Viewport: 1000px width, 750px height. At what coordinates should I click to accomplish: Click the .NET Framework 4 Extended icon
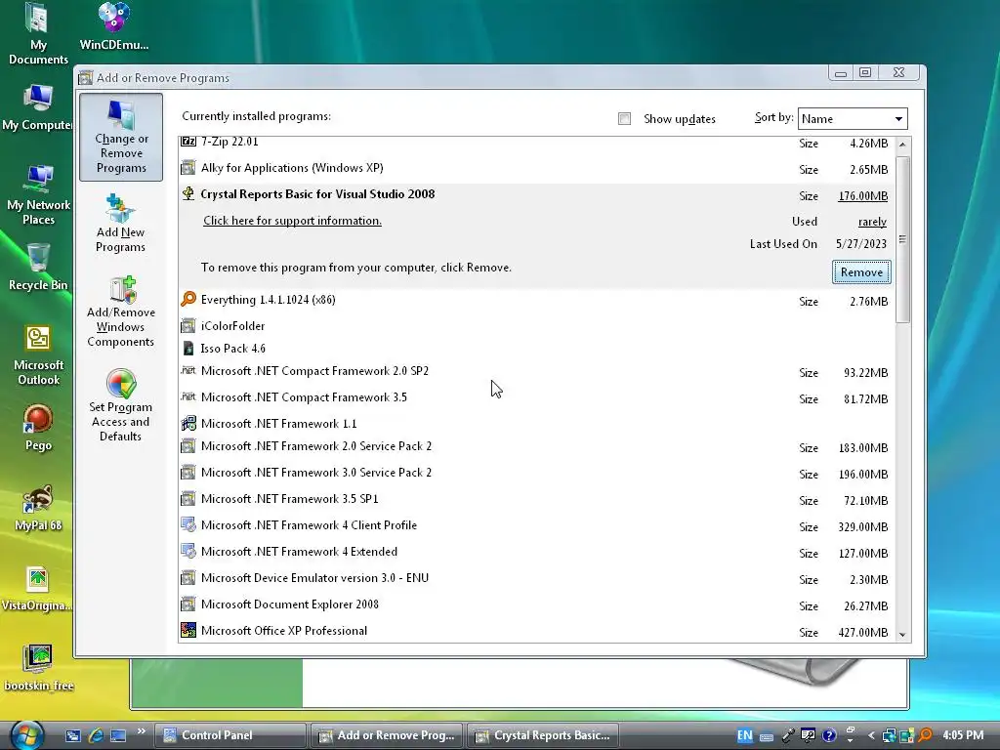coord(188,551)
